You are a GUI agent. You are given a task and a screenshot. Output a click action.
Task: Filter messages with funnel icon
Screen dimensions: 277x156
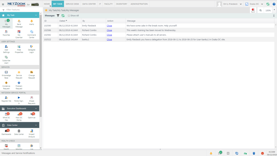[x=58, y=16]
